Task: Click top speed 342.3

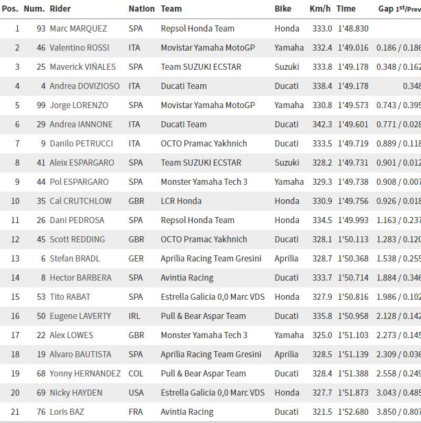Action: pos(322,125)
